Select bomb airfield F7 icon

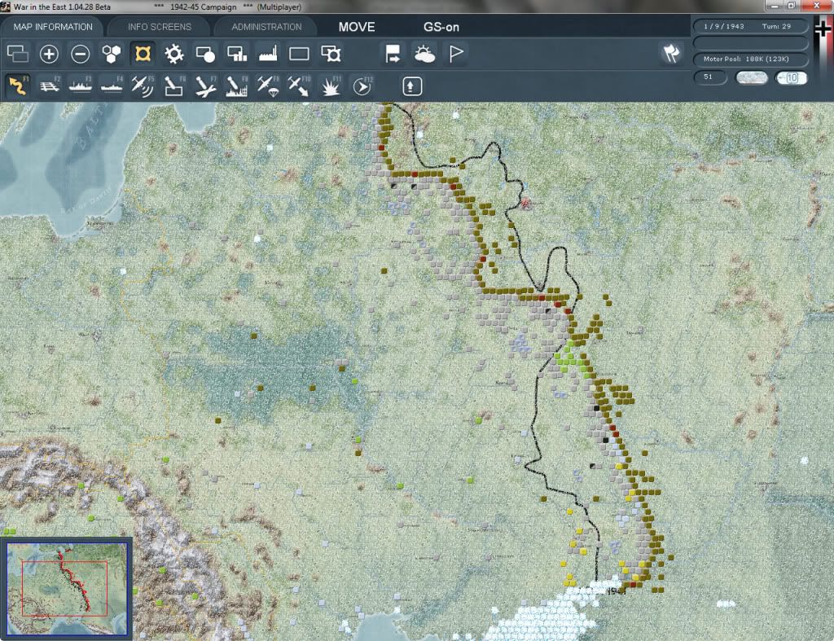(205, 86)
